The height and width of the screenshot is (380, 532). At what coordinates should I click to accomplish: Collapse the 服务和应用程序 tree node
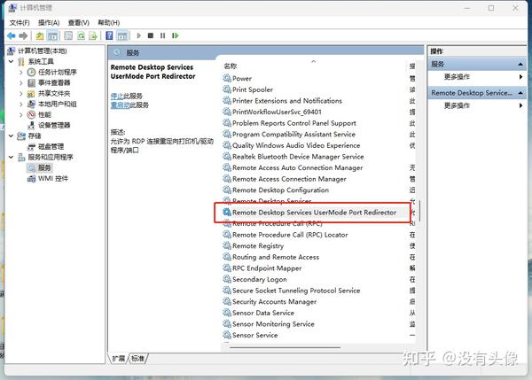tap(11, 157)
